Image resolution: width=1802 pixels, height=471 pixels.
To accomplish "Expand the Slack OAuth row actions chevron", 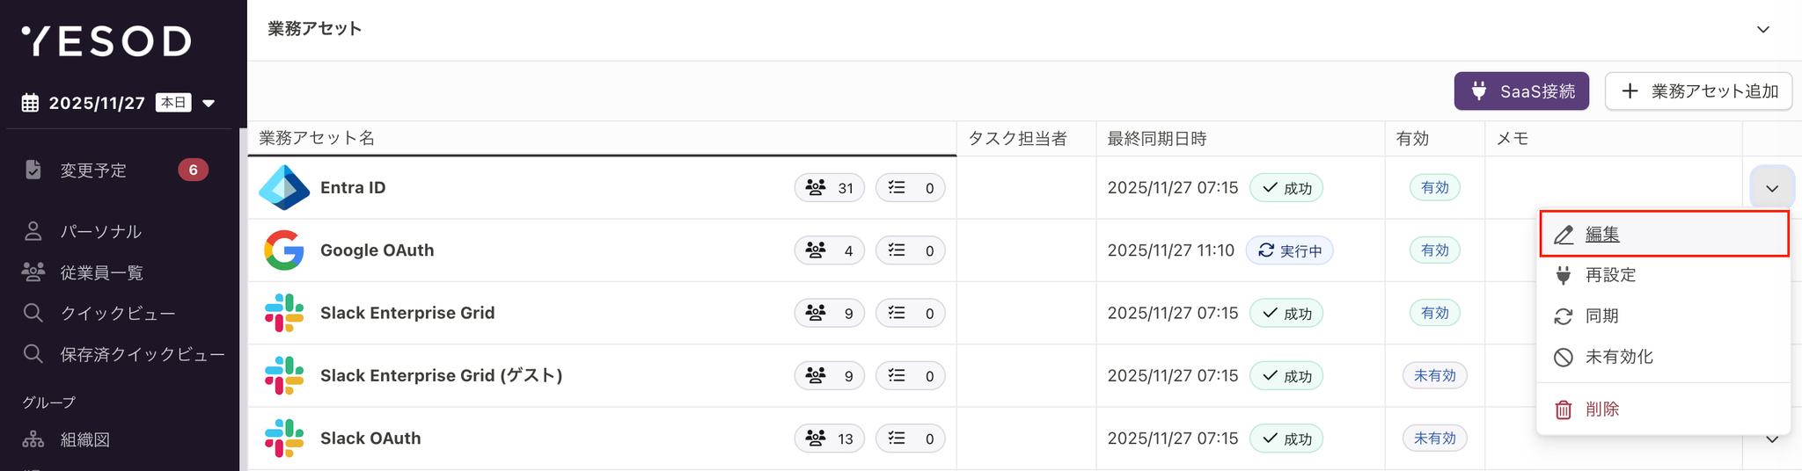I will coord(1772,439).
